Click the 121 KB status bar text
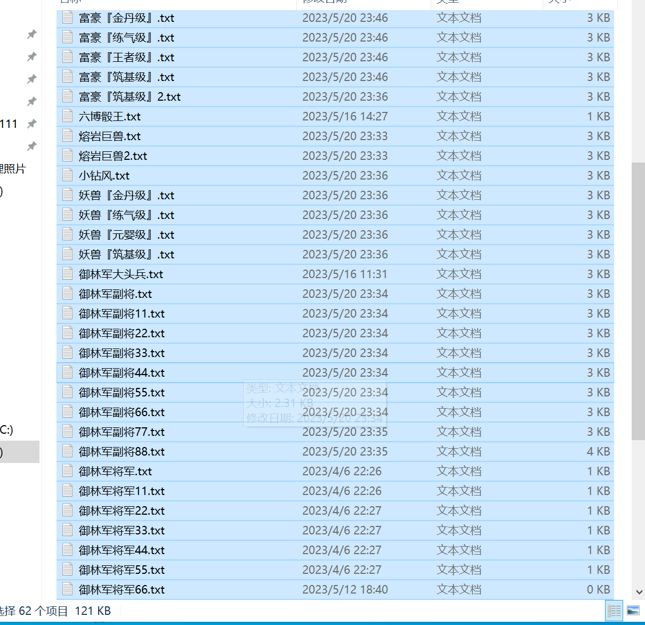Viewport: 645px width, 625px height. [x=93, y=611]
